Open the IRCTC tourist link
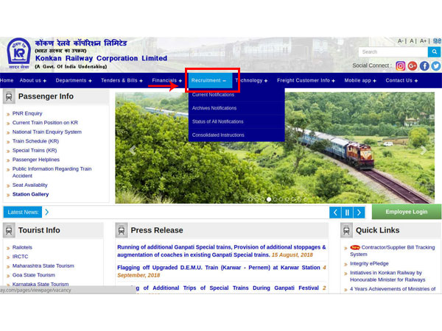442x331 pixels. pos(21,257)
